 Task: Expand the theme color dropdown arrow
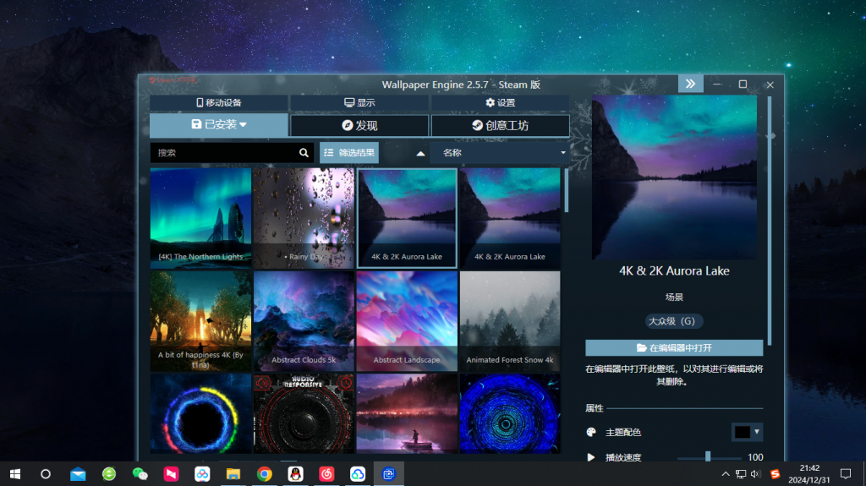(x=757, y=432)
